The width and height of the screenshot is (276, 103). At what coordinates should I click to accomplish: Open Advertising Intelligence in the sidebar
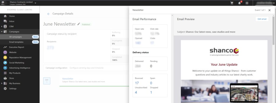[20, 68]
